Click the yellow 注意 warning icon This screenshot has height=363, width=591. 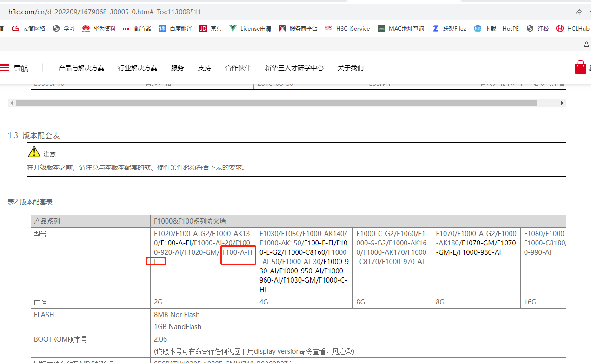click(x=34, y=152)
